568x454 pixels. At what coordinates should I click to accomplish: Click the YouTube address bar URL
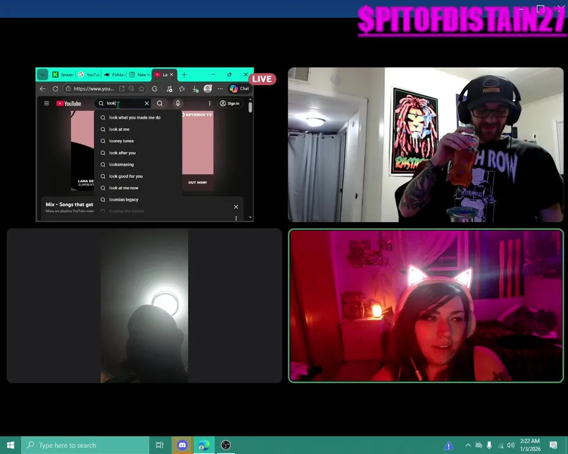click(x=93, y=89)
